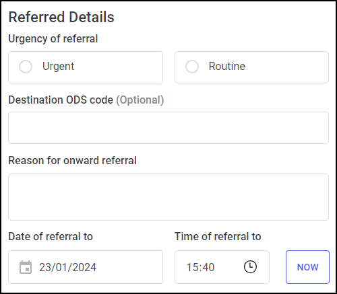Click the Routine option label text

[x=227, y=66]
